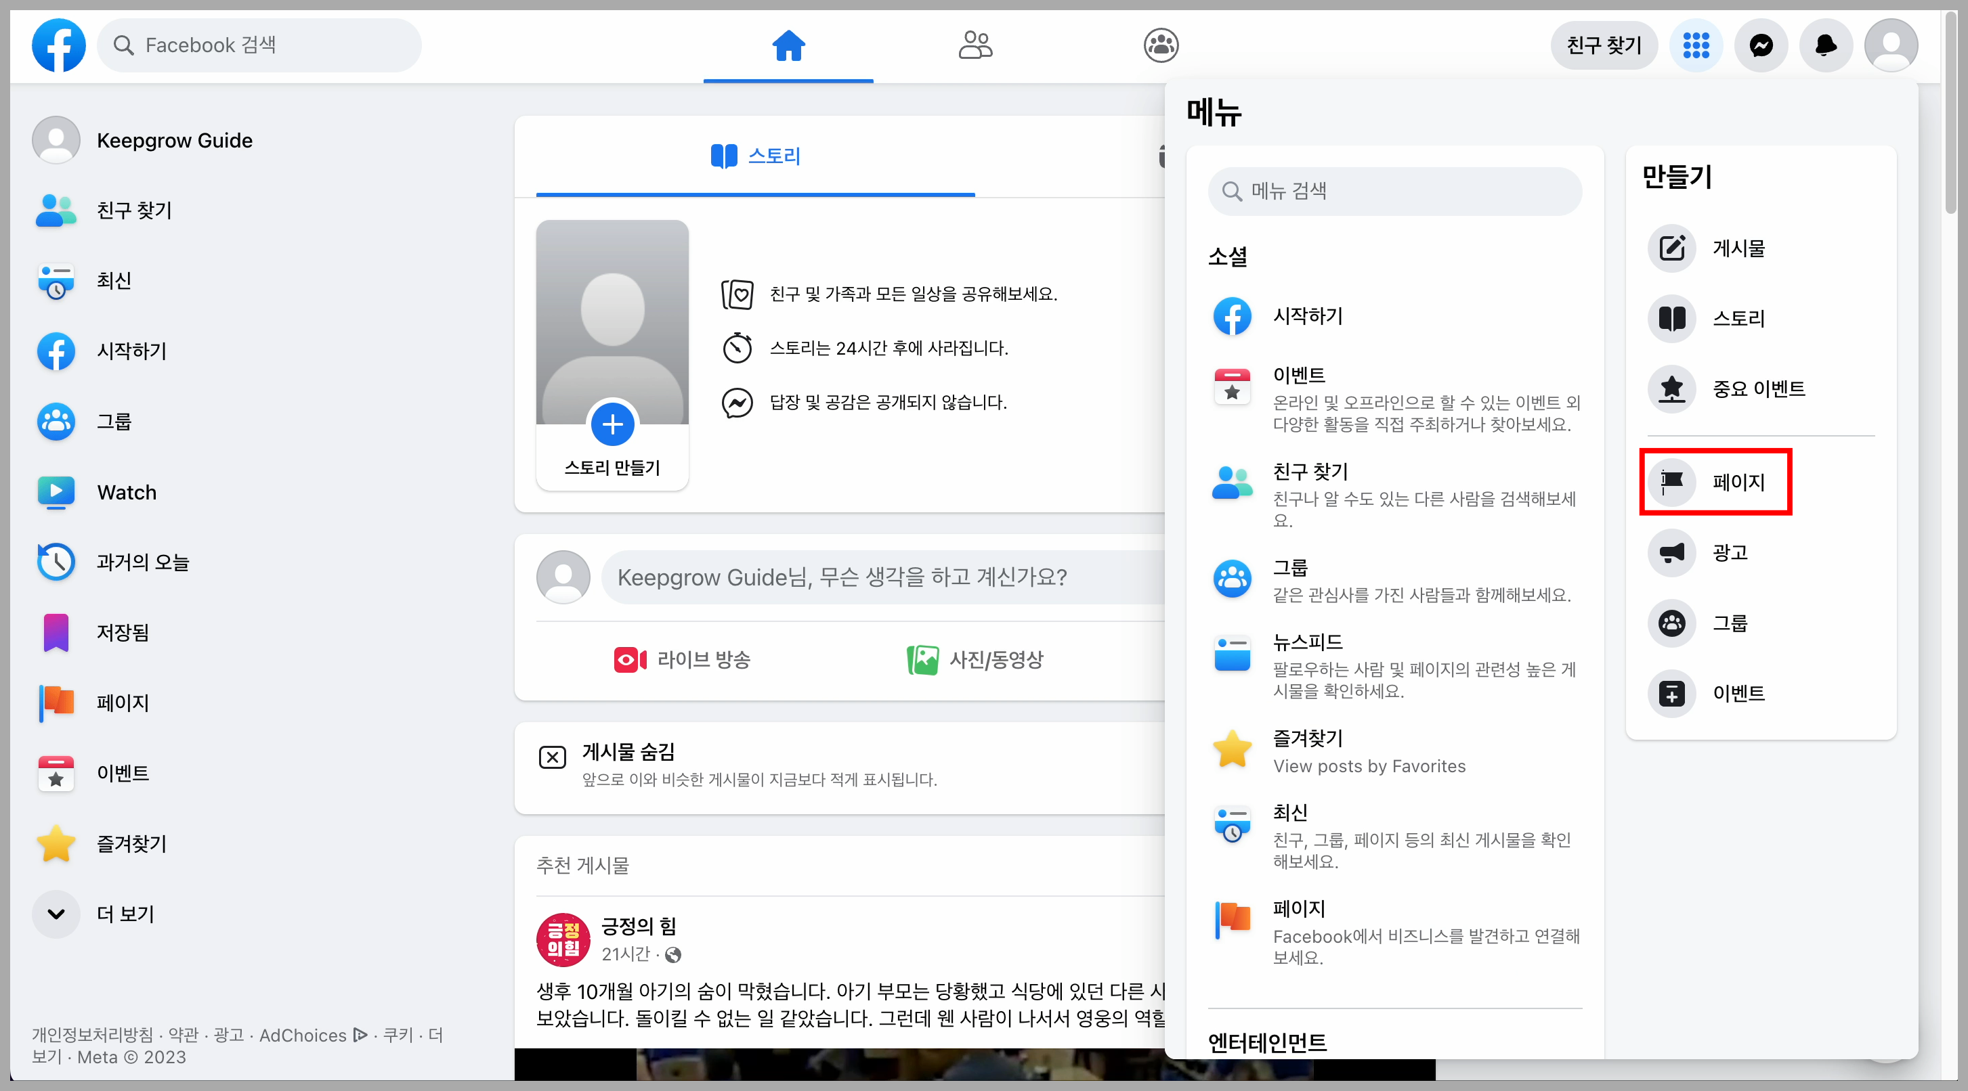Attach 사진/동영상 to a post
The height and width of the screenshot is (1091, 1968).
click(x=975, y=661)
